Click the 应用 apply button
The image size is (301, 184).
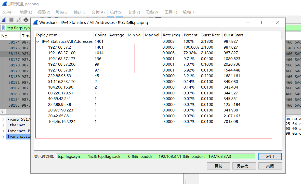click(x=270, y=157)
